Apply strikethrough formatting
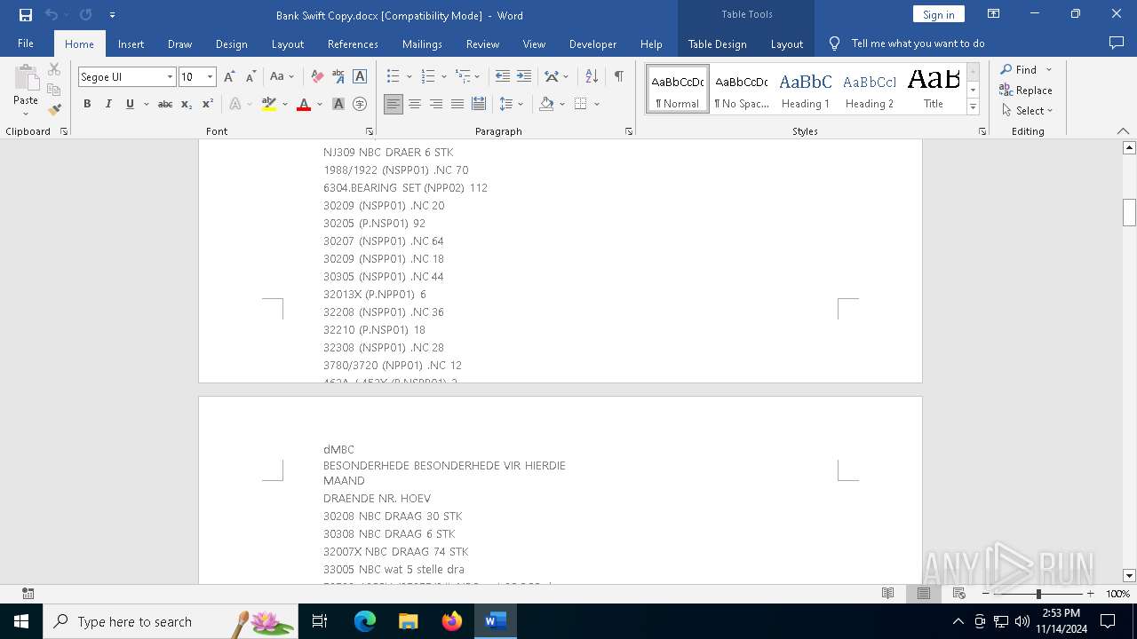 [165, 104]
